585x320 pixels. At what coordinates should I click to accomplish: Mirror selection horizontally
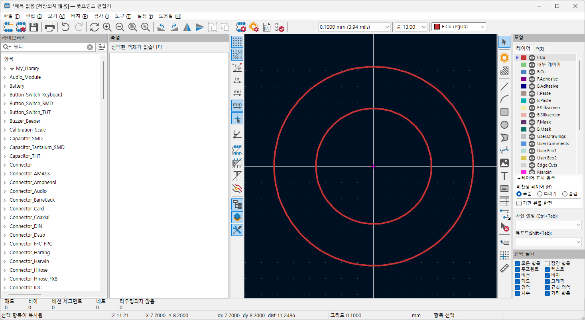187,27
